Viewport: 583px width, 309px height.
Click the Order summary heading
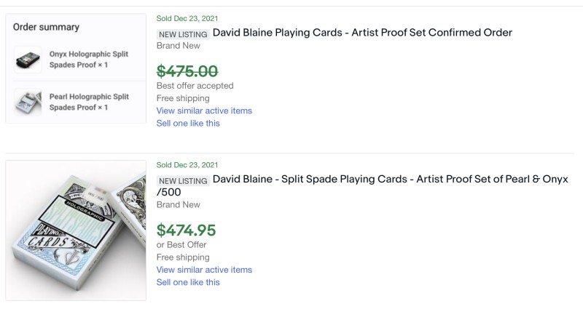click(46, 27)
